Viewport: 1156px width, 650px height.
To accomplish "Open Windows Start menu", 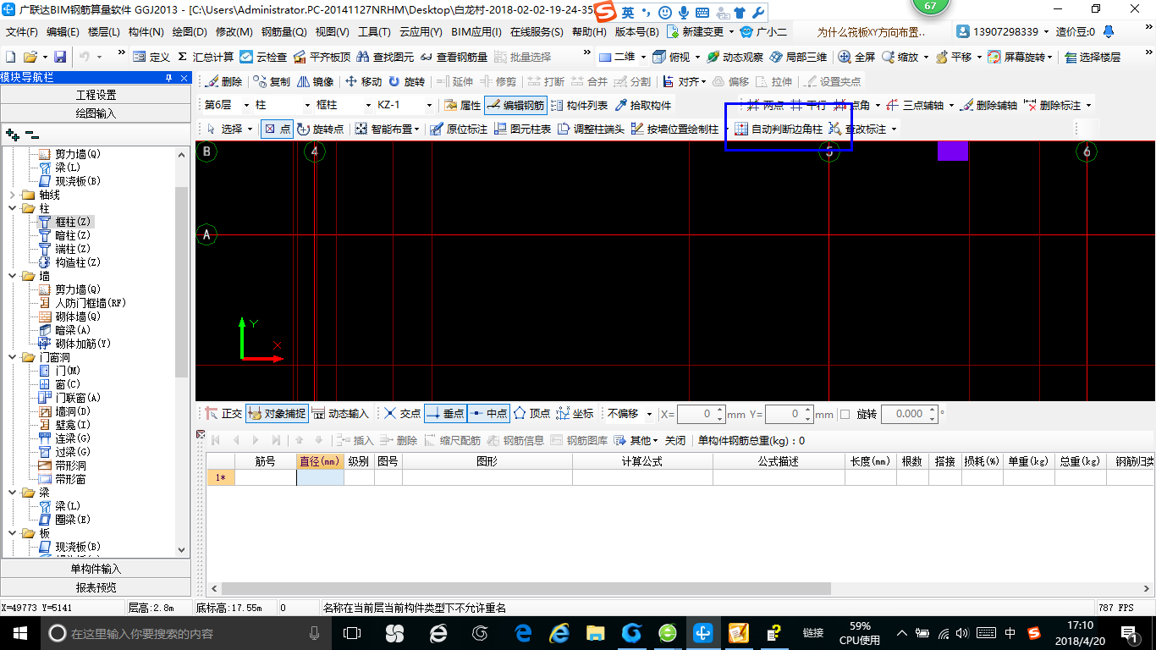I will [19, 632].
